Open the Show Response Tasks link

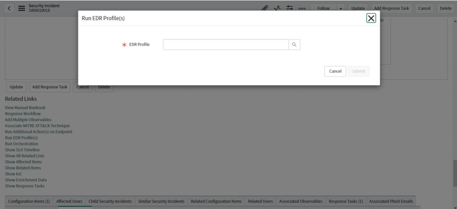tap(25, 186)
